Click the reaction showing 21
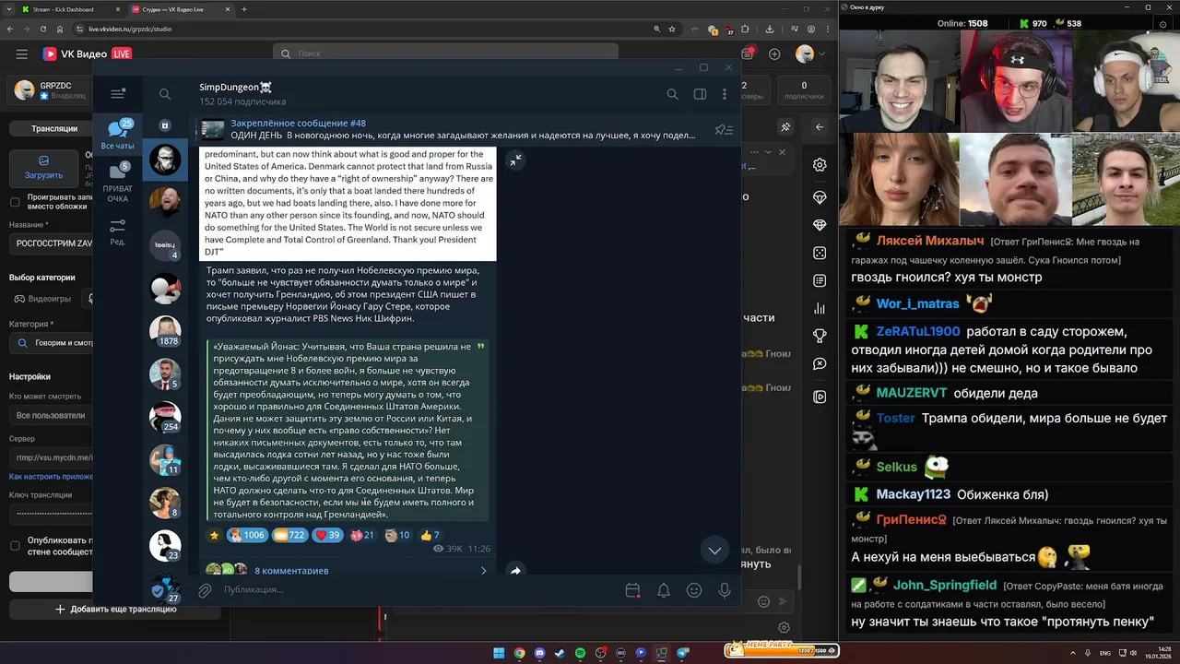Screen dimensions: 1180x664 point(362,535)
